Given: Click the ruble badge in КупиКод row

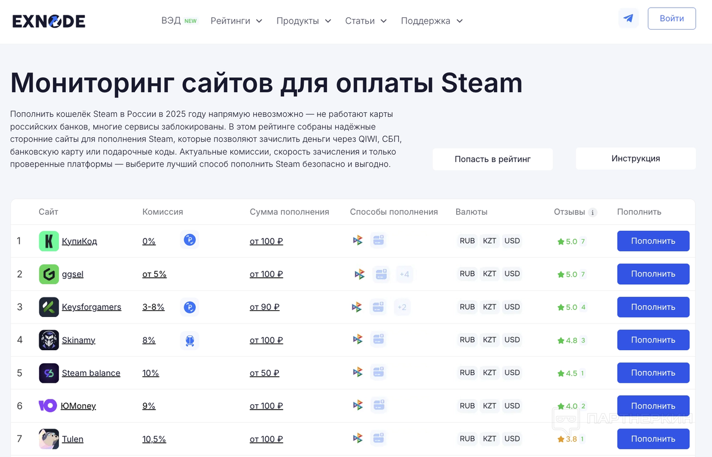Looking at the screenshot, I should 189,240.
